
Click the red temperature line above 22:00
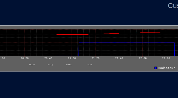[143, 32]
